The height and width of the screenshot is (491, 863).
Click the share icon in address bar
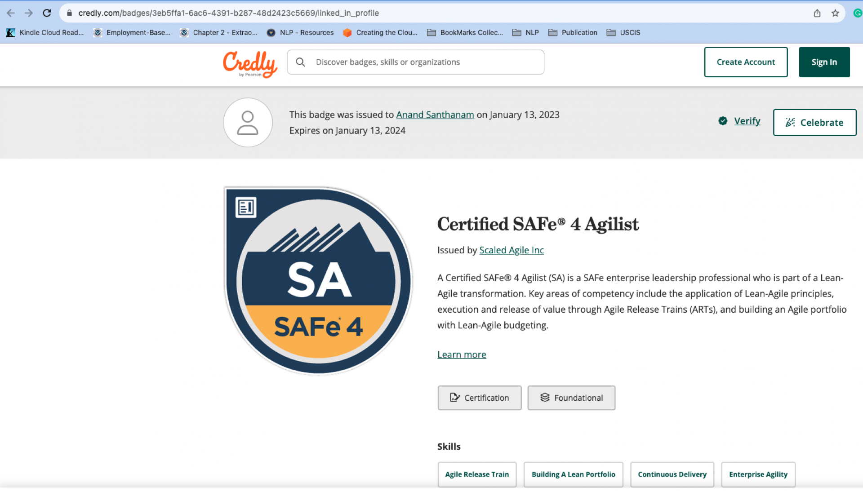[817, 13]
